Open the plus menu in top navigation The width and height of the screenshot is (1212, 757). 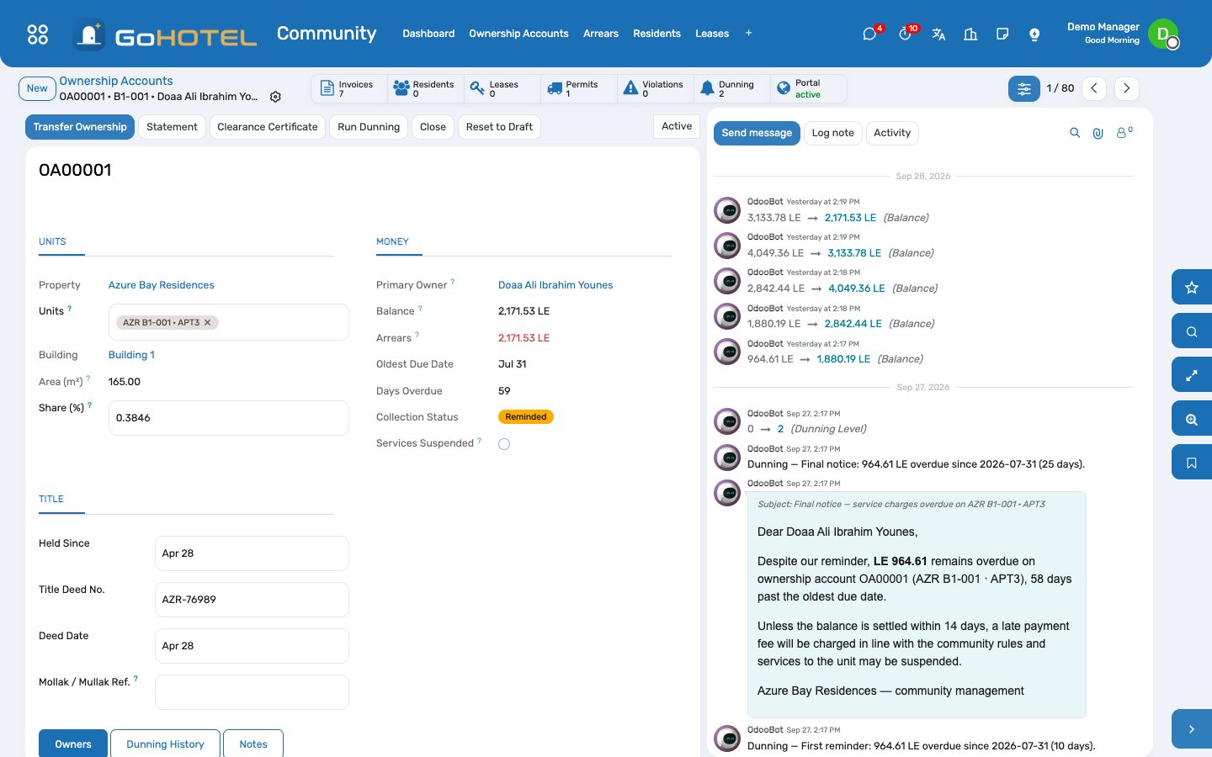[748, 34]
